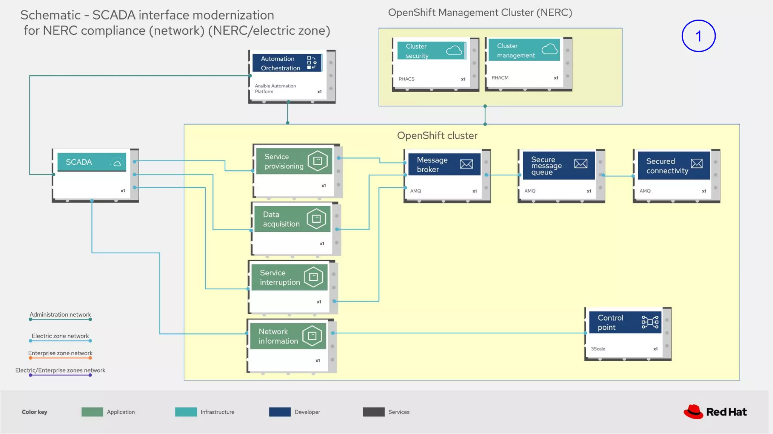Click the green Application color swatch
This screenshot has height=434, width=773.
click(92, 412)
